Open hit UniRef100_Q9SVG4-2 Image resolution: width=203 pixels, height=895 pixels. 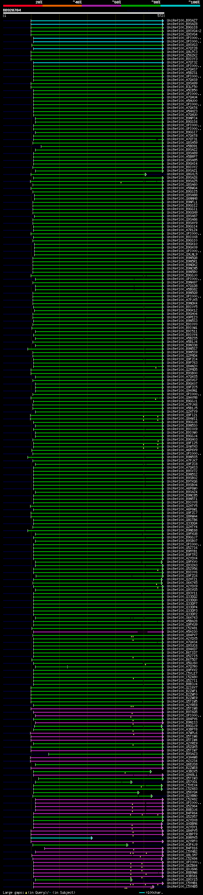tap(184, 31)
